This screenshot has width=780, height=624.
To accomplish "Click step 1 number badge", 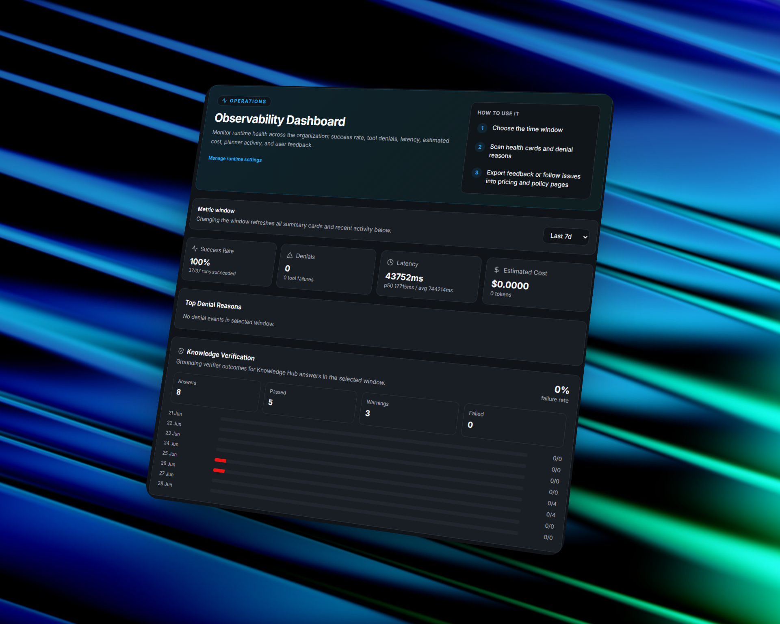I will coord(482,128).
